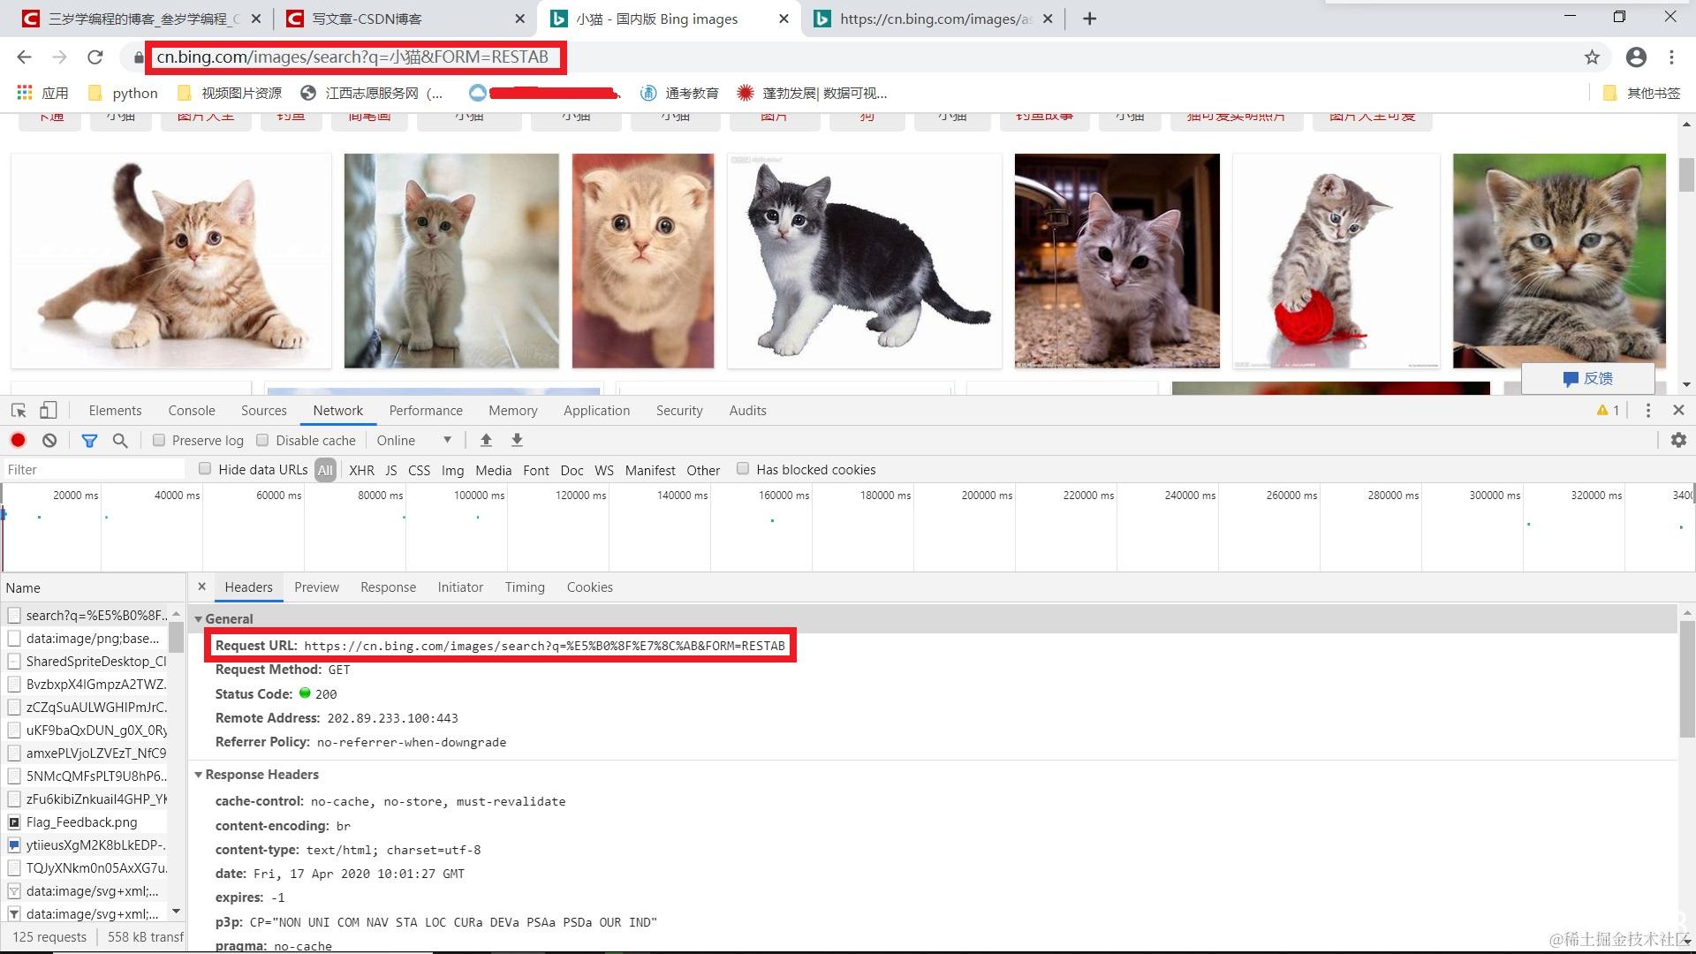Enable the Preserve log checkbox
Screen dimensions: 1696x954
[159, 440]
